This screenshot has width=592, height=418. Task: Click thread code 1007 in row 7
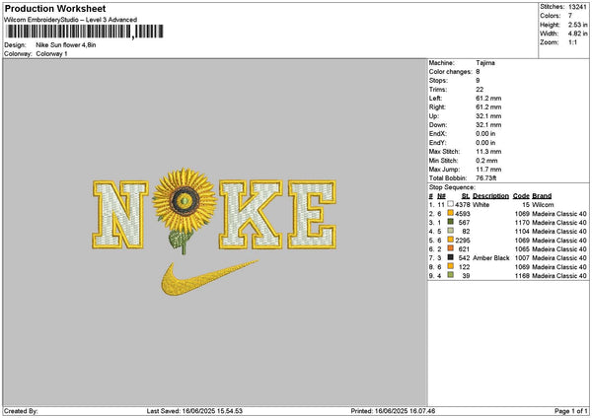[522, 258]
